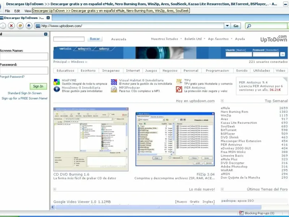Image resolution: width=289 pixels, height=217 pixels.
Task: Open the Video category tab
Action: [280, 71]
